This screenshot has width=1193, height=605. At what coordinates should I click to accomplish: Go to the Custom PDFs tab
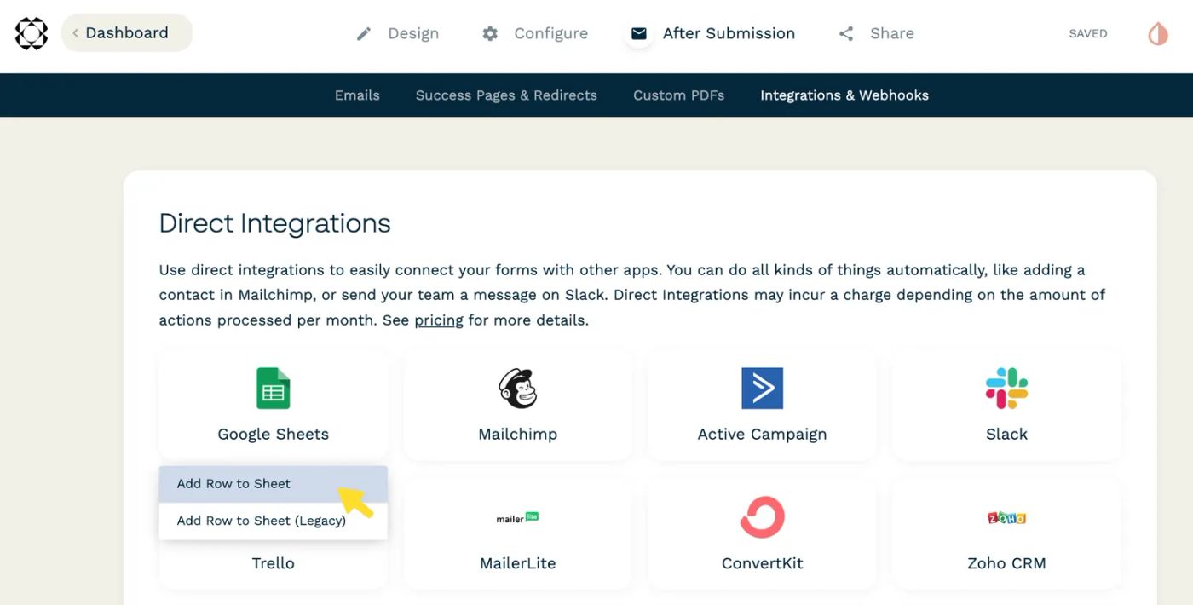pyautogui.click(x=678, y=95)
